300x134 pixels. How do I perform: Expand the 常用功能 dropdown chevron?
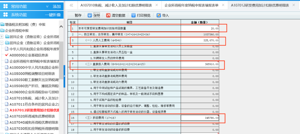(x=47, y=6)
